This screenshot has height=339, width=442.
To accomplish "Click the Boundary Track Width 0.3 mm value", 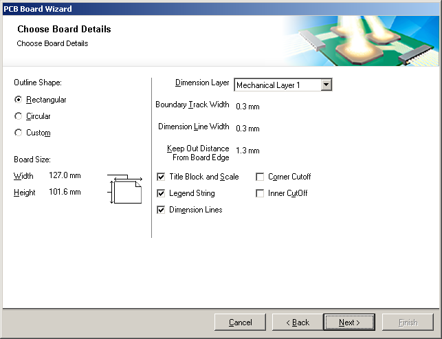I will (247, 107).
